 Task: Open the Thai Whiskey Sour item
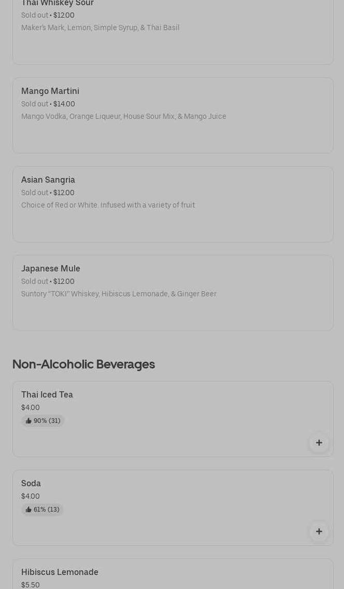(x=58, y=4)
